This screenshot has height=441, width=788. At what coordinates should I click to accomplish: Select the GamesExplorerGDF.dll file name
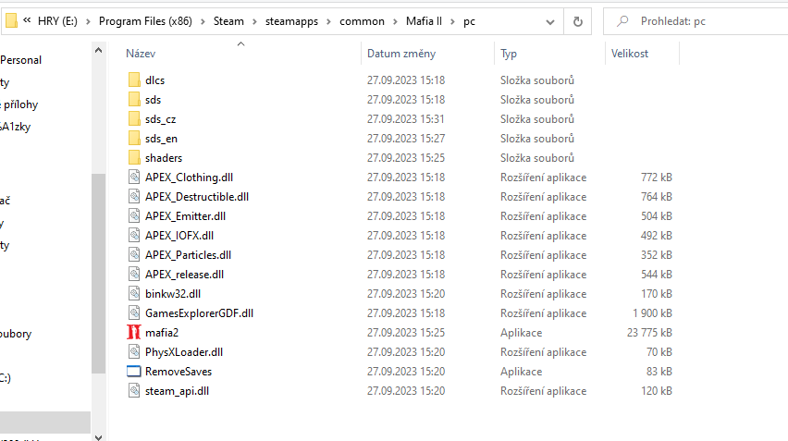199,312
